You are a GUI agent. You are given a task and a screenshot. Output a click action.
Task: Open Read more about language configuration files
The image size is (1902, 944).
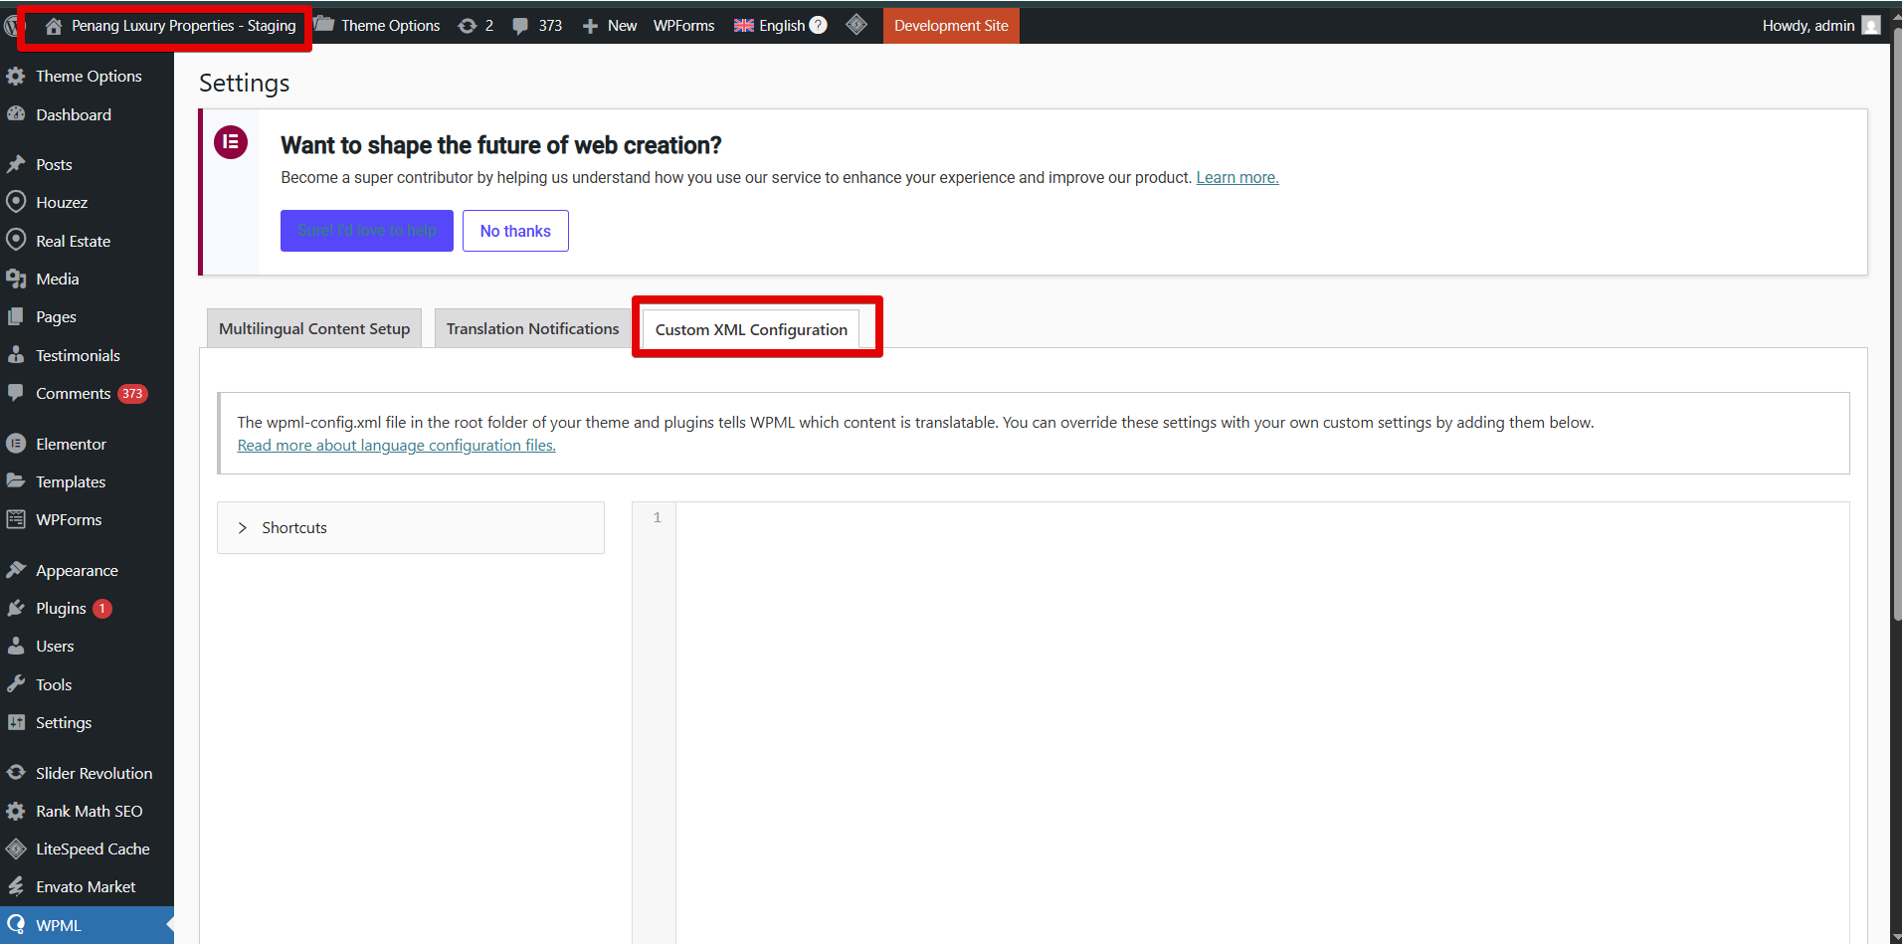coord(396,446)
